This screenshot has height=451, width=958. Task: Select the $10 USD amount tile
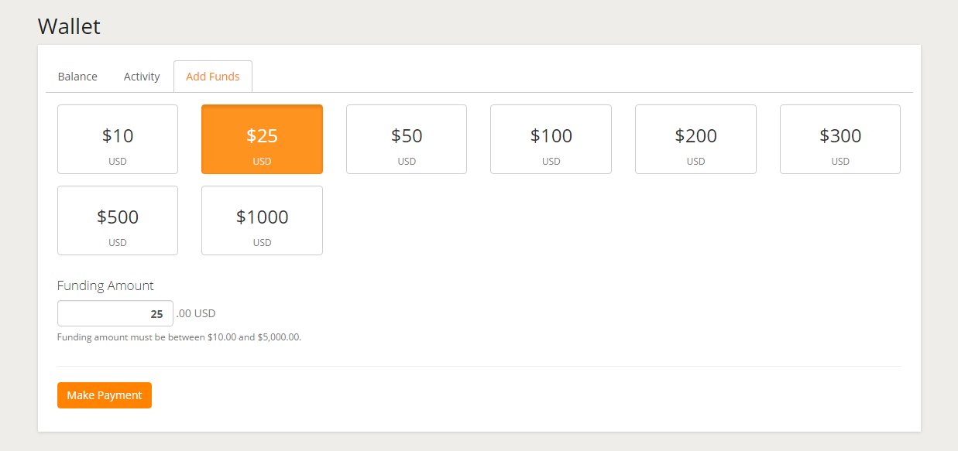click(x=118, y=139)
